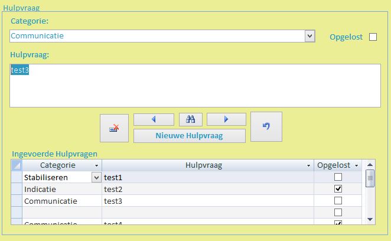Click the scrollbar down arrow in datasheet
Image resolution: width=391 pixels, height=241 pixels.
click(370, 220)
